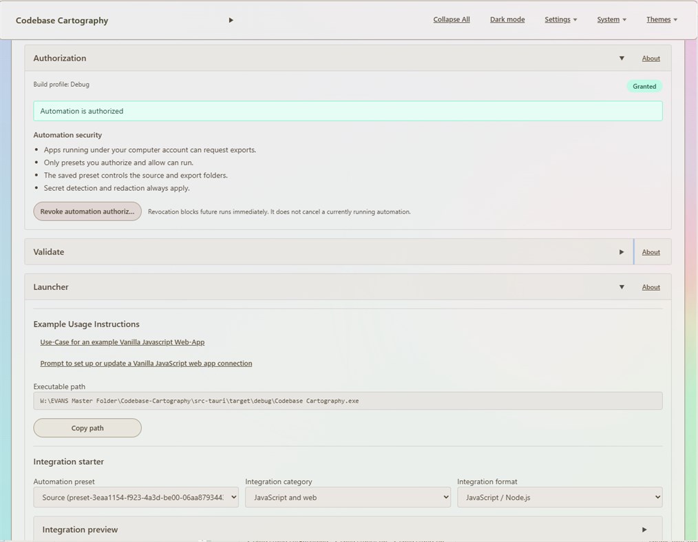Click the play arrow beside Codebase Cartography
698x542 pixels.
pyautogui.click(x=231, y=20)
